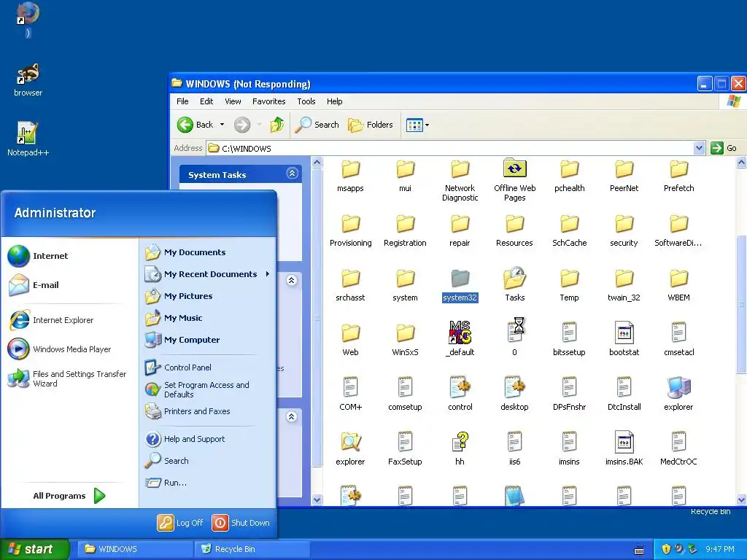
Task: Open Internet pinned item in Start menu
Action: point(38,256)
